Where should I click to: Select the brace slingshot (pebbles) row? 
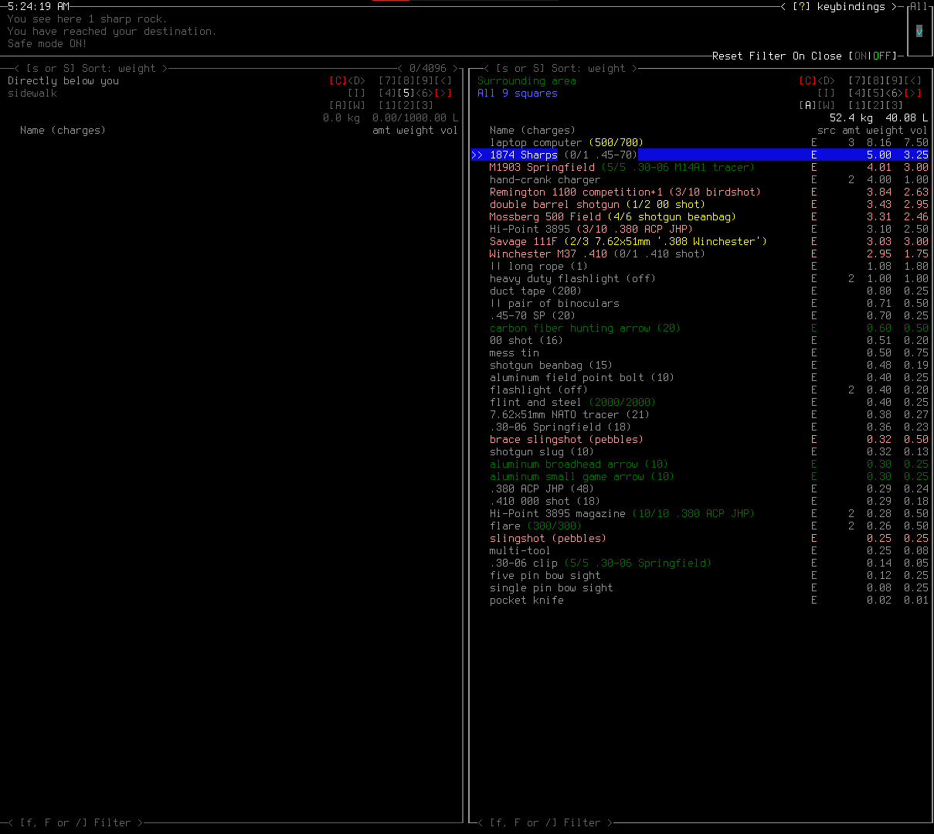(700, 439)
